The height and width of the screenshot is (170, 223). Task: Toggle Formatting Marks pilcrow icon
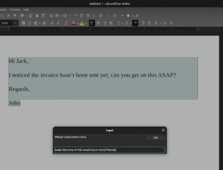pos(15,16)
